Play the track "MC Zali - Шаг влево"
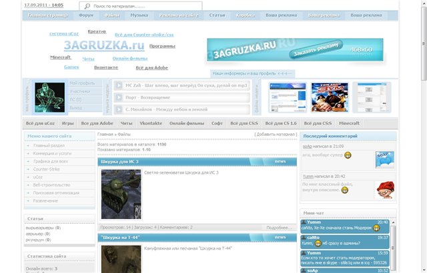The width and height of the screenshot is (427, 273). pyautogui.click(x=119, y=85)
